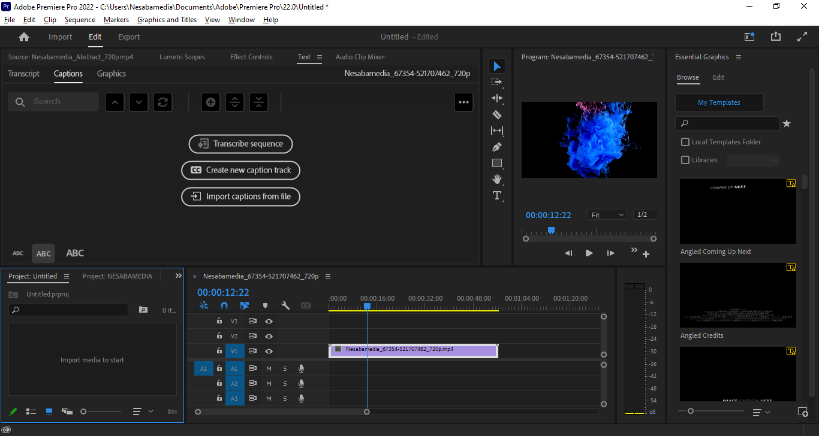Select the Hand tool
Screen dimensions: 819x436
(496, 179)
